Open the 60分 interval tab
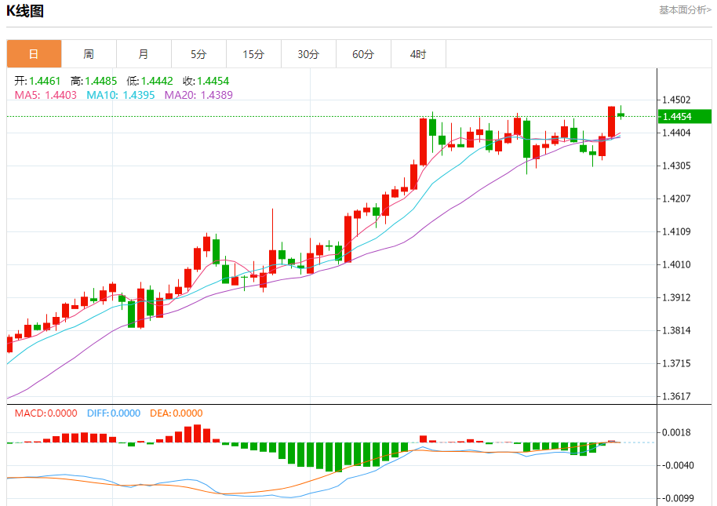This screenshot has height=506, width=717. click(363, 54)
